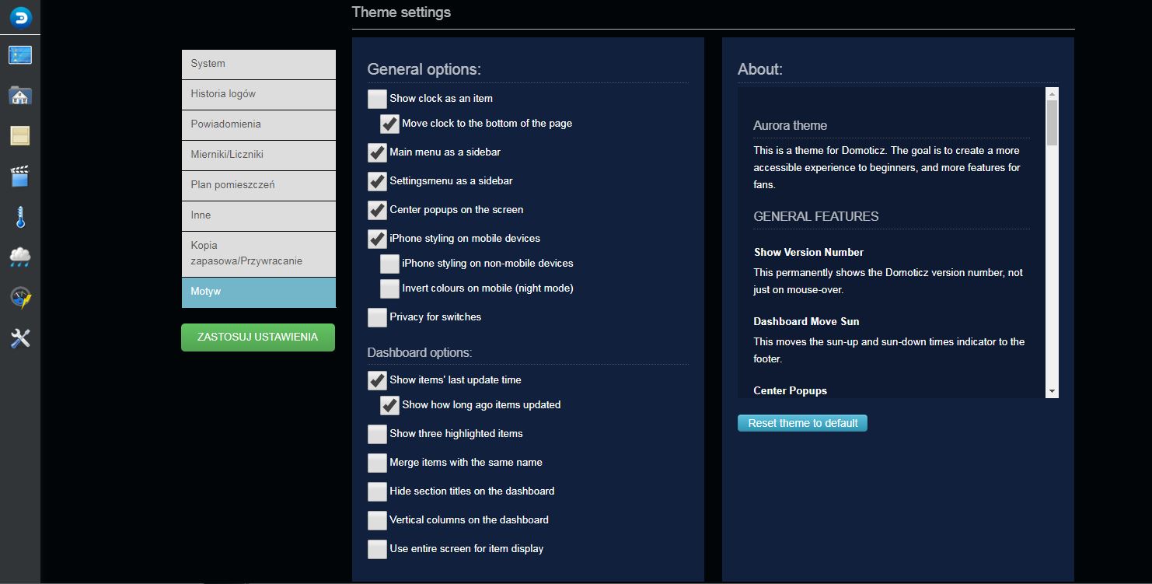
Task: Enable Show clock as an item
Action: click(x=377, y=99)
